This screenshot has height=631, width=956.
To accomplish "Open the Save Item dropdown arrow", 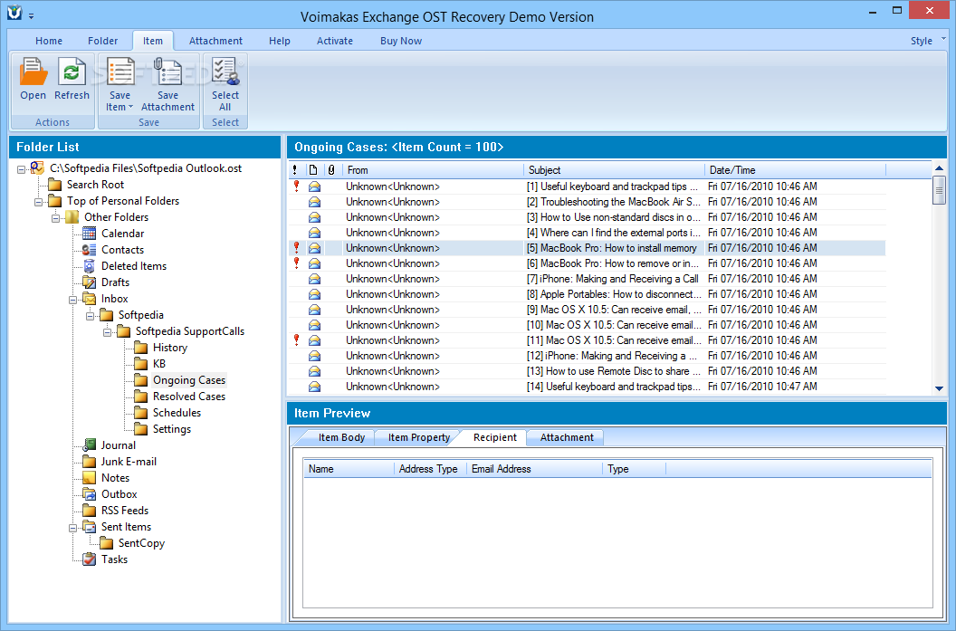I will pos(130,108).
